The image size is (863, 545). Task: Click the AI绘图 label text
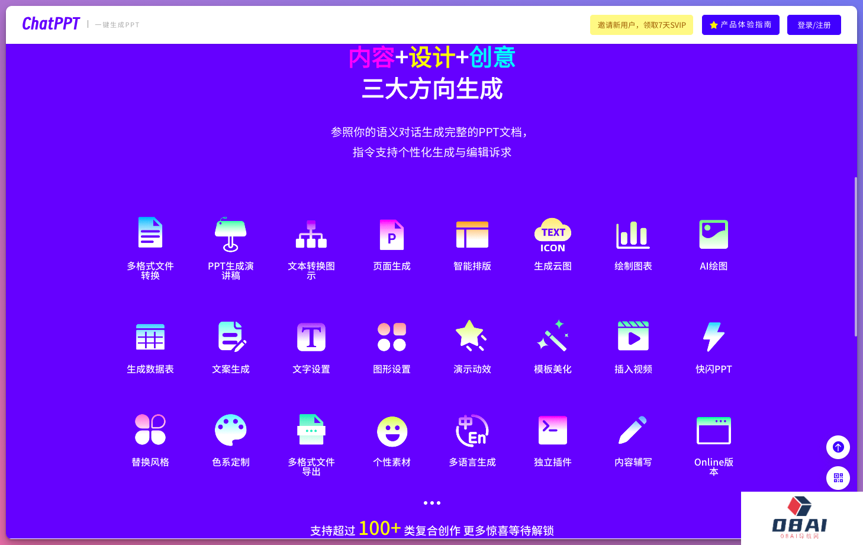(x=714, y=266)
